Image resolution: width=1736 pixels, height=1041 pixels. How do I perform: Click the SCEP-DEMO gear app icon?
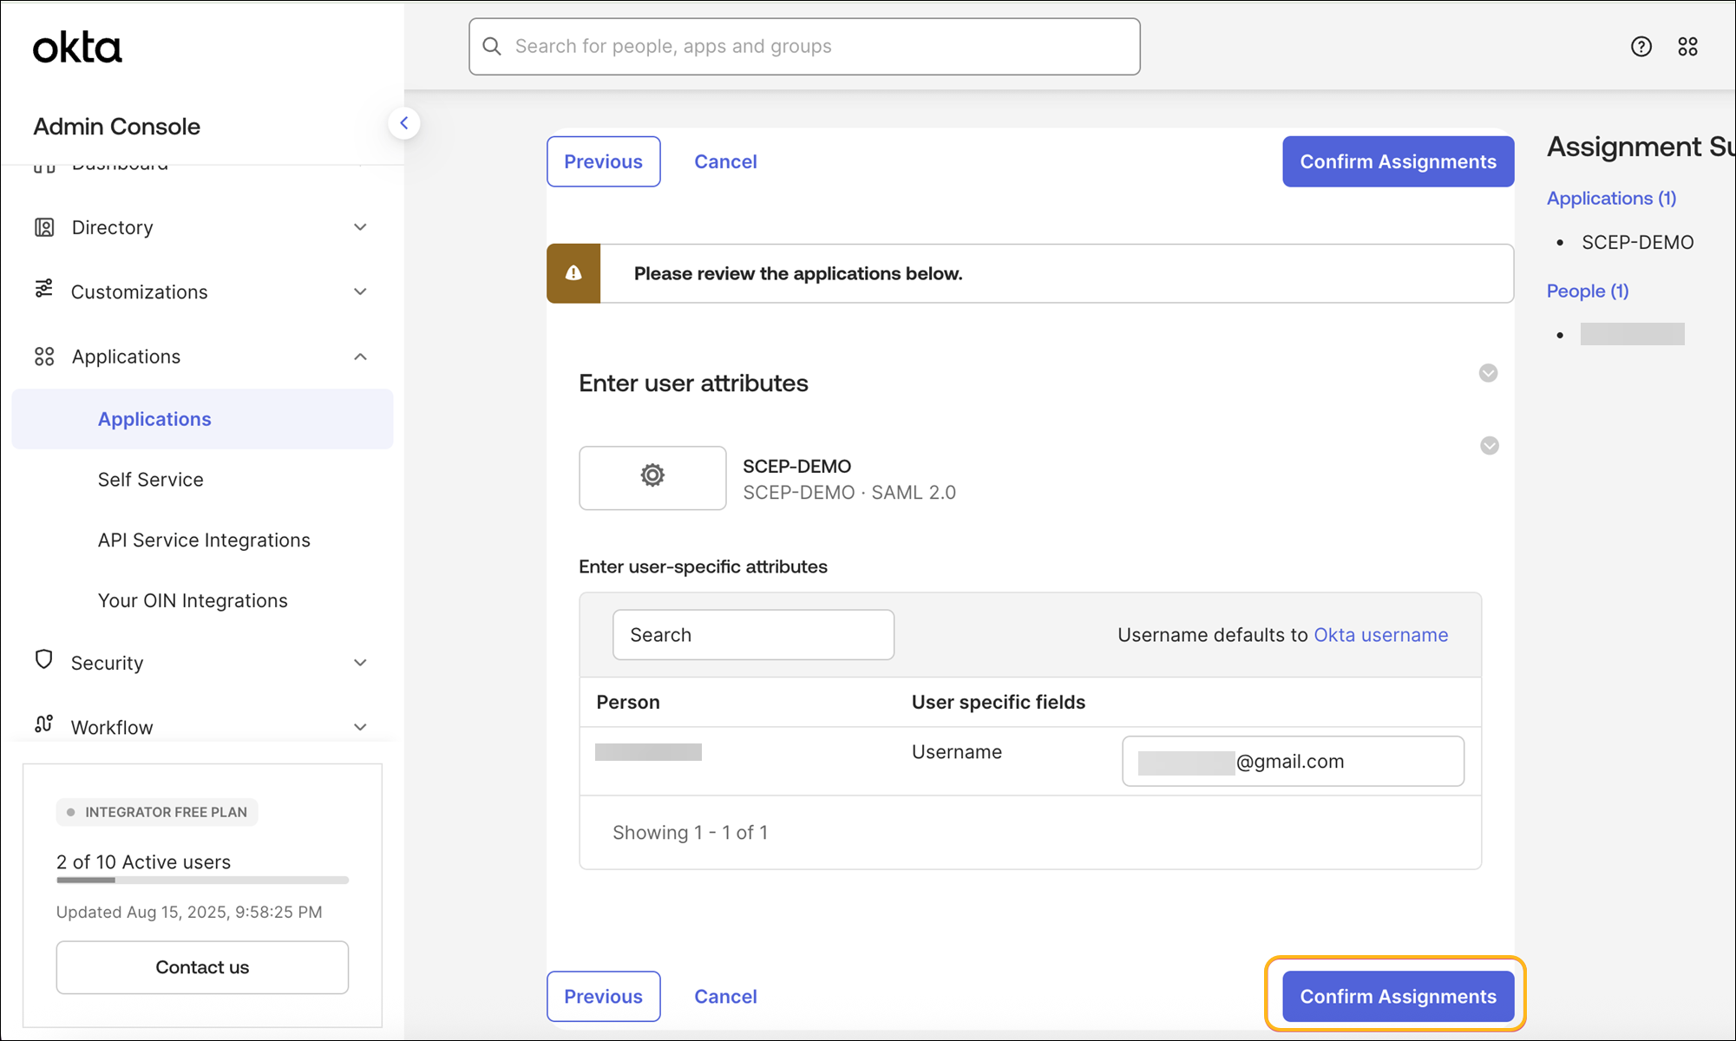[x=652, y=476]
